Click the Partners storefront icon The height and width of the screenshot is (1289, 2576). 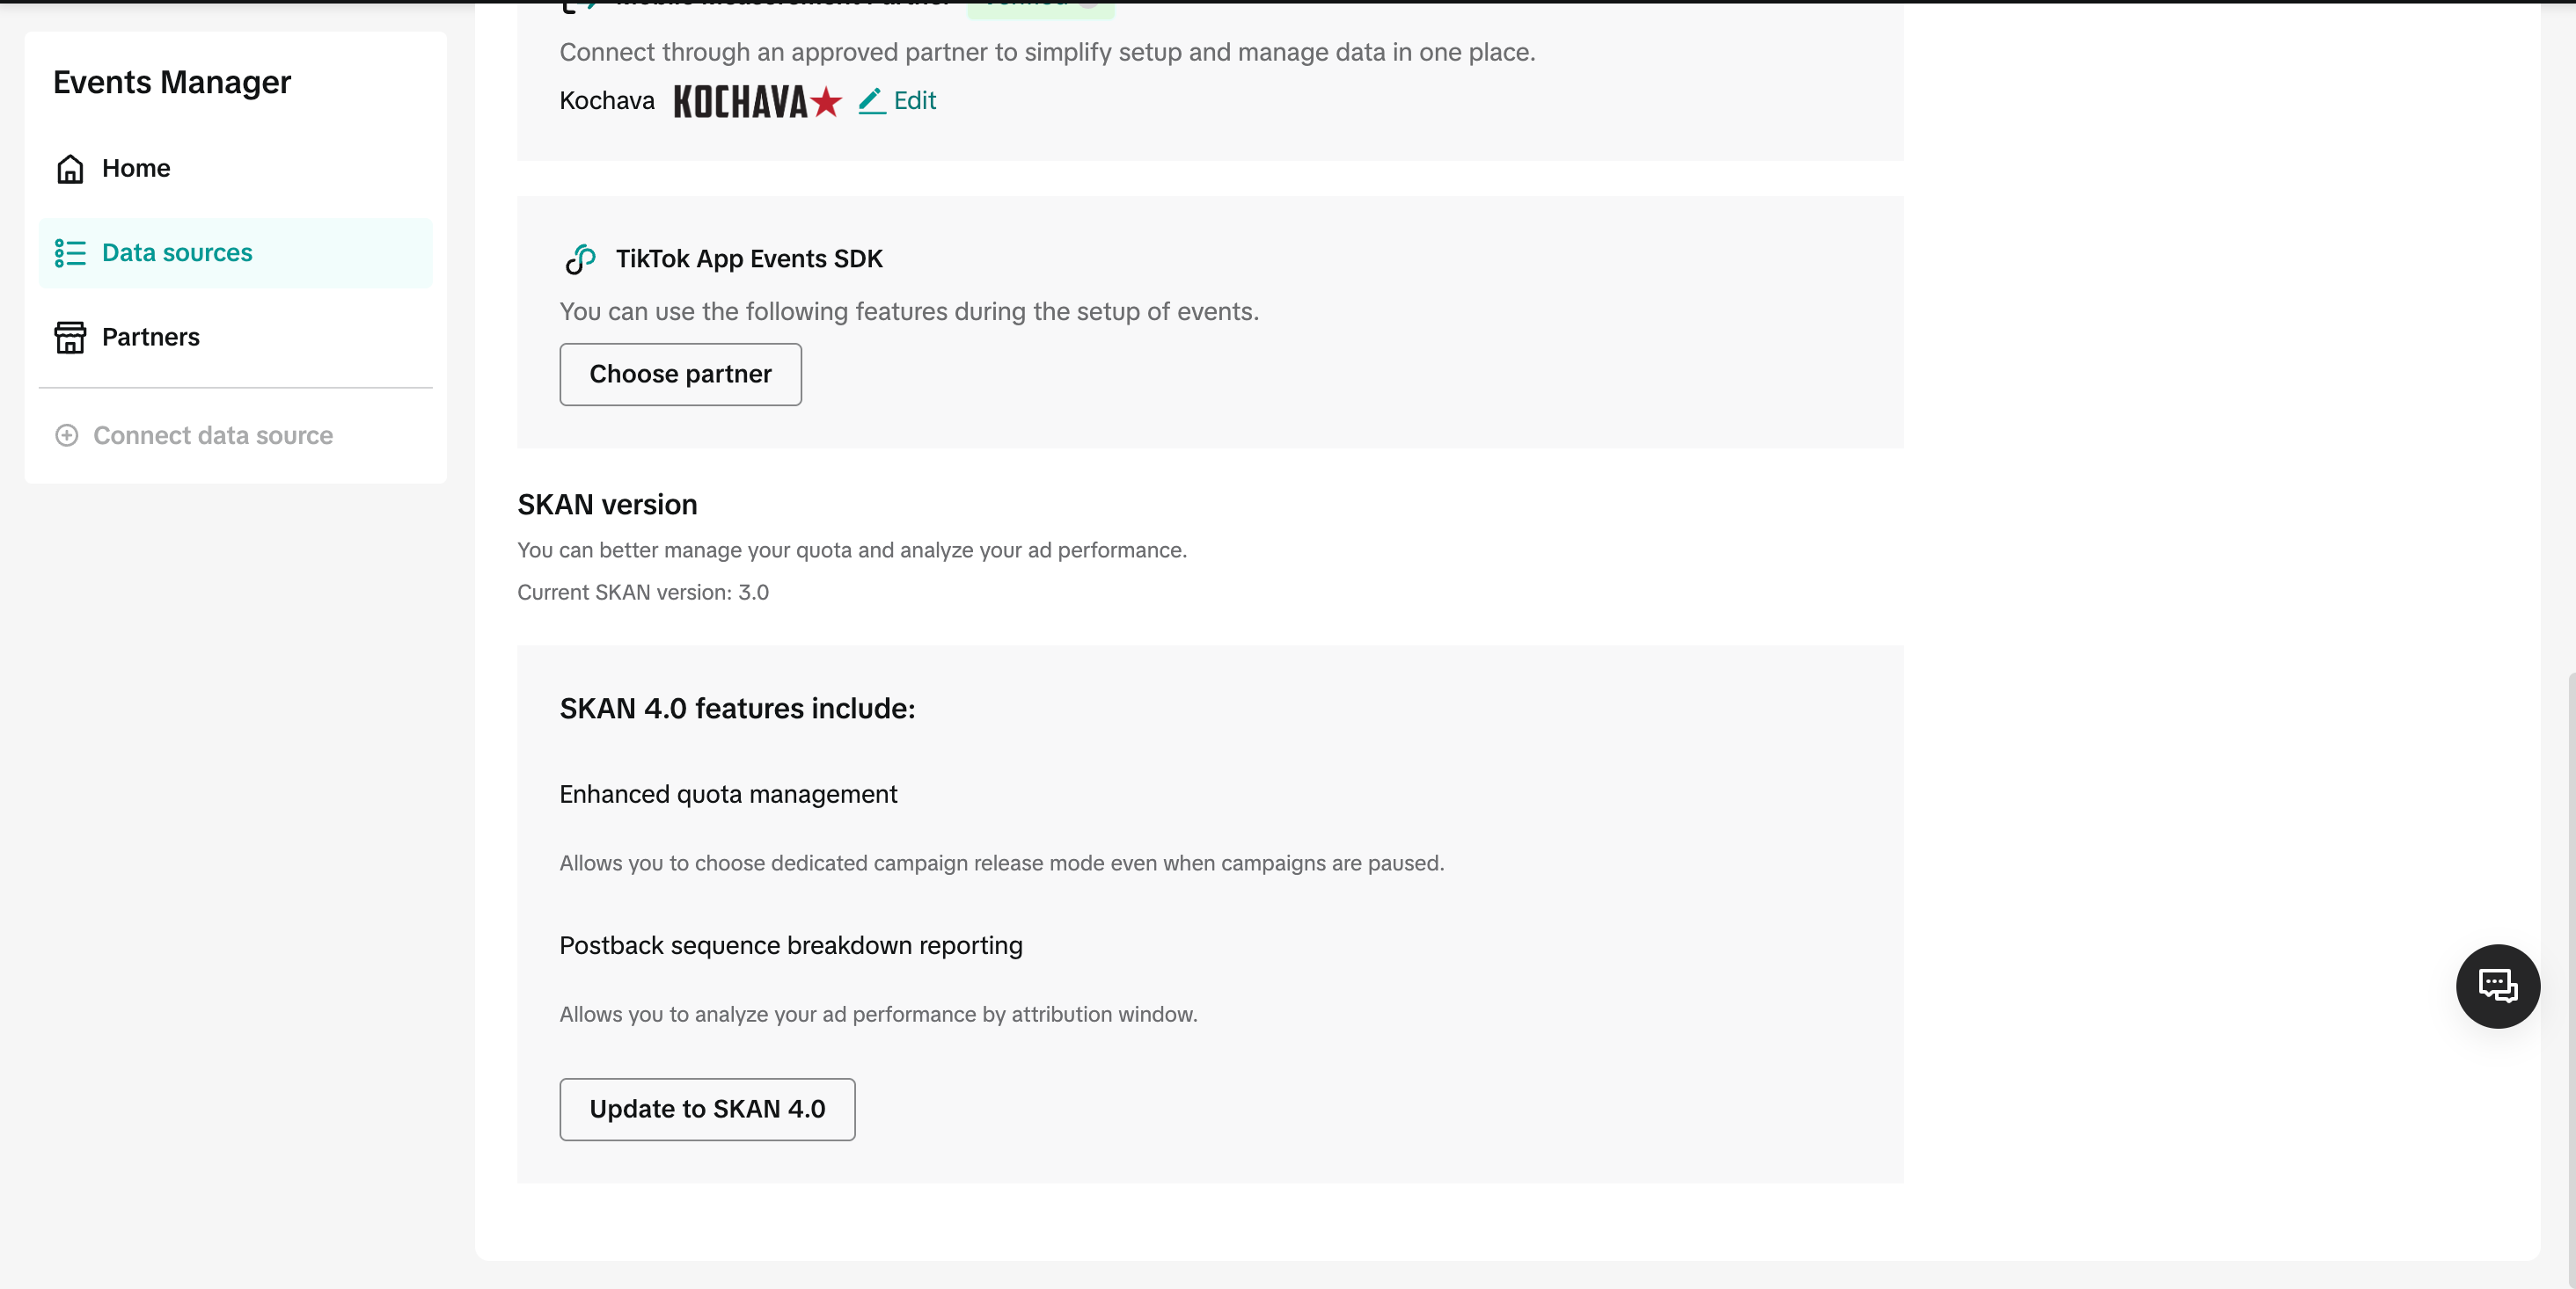click(70, 338)
